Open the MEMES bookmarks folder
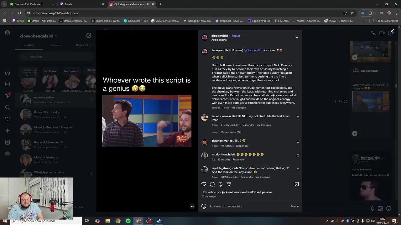401x225 pixels. 282,21
